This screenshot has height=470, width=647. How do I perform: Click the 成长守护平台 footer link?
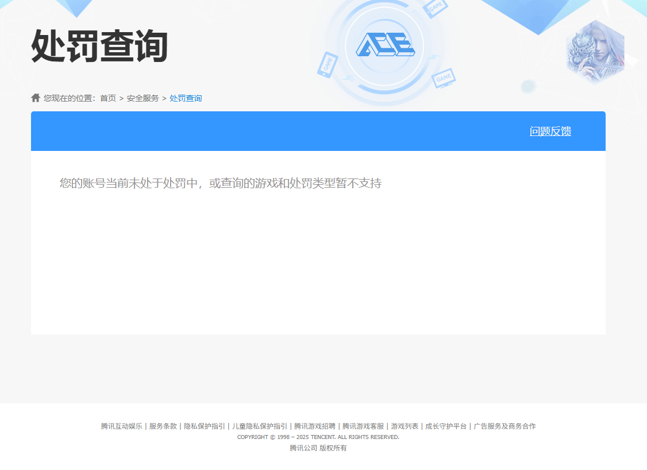pyautogui.click(x=446, y=426)
